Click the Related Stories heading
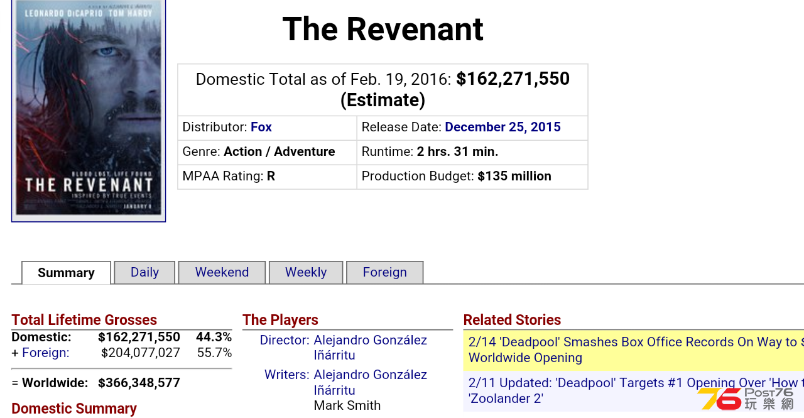 coord(512,320)
